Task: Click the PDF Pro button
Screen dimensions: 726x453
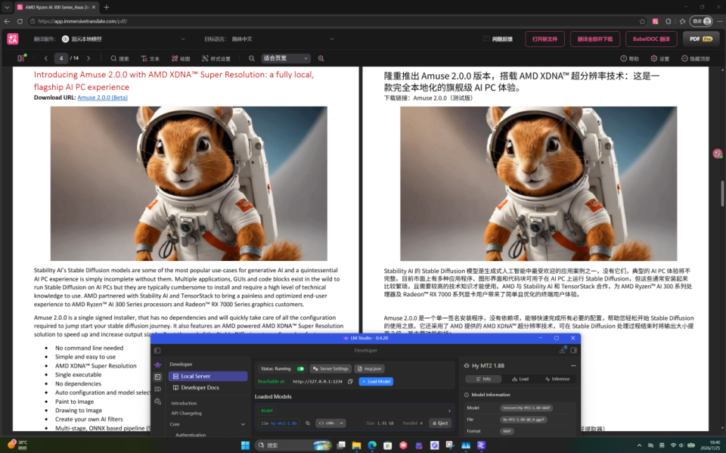Action: [700, 39]
